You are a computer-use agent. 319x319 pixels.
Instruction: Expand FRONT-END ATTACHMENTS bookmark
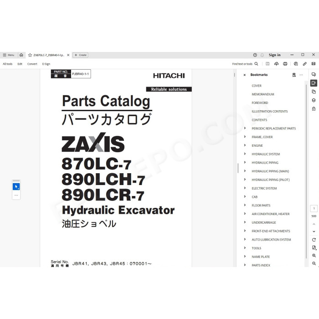point(245,231)
